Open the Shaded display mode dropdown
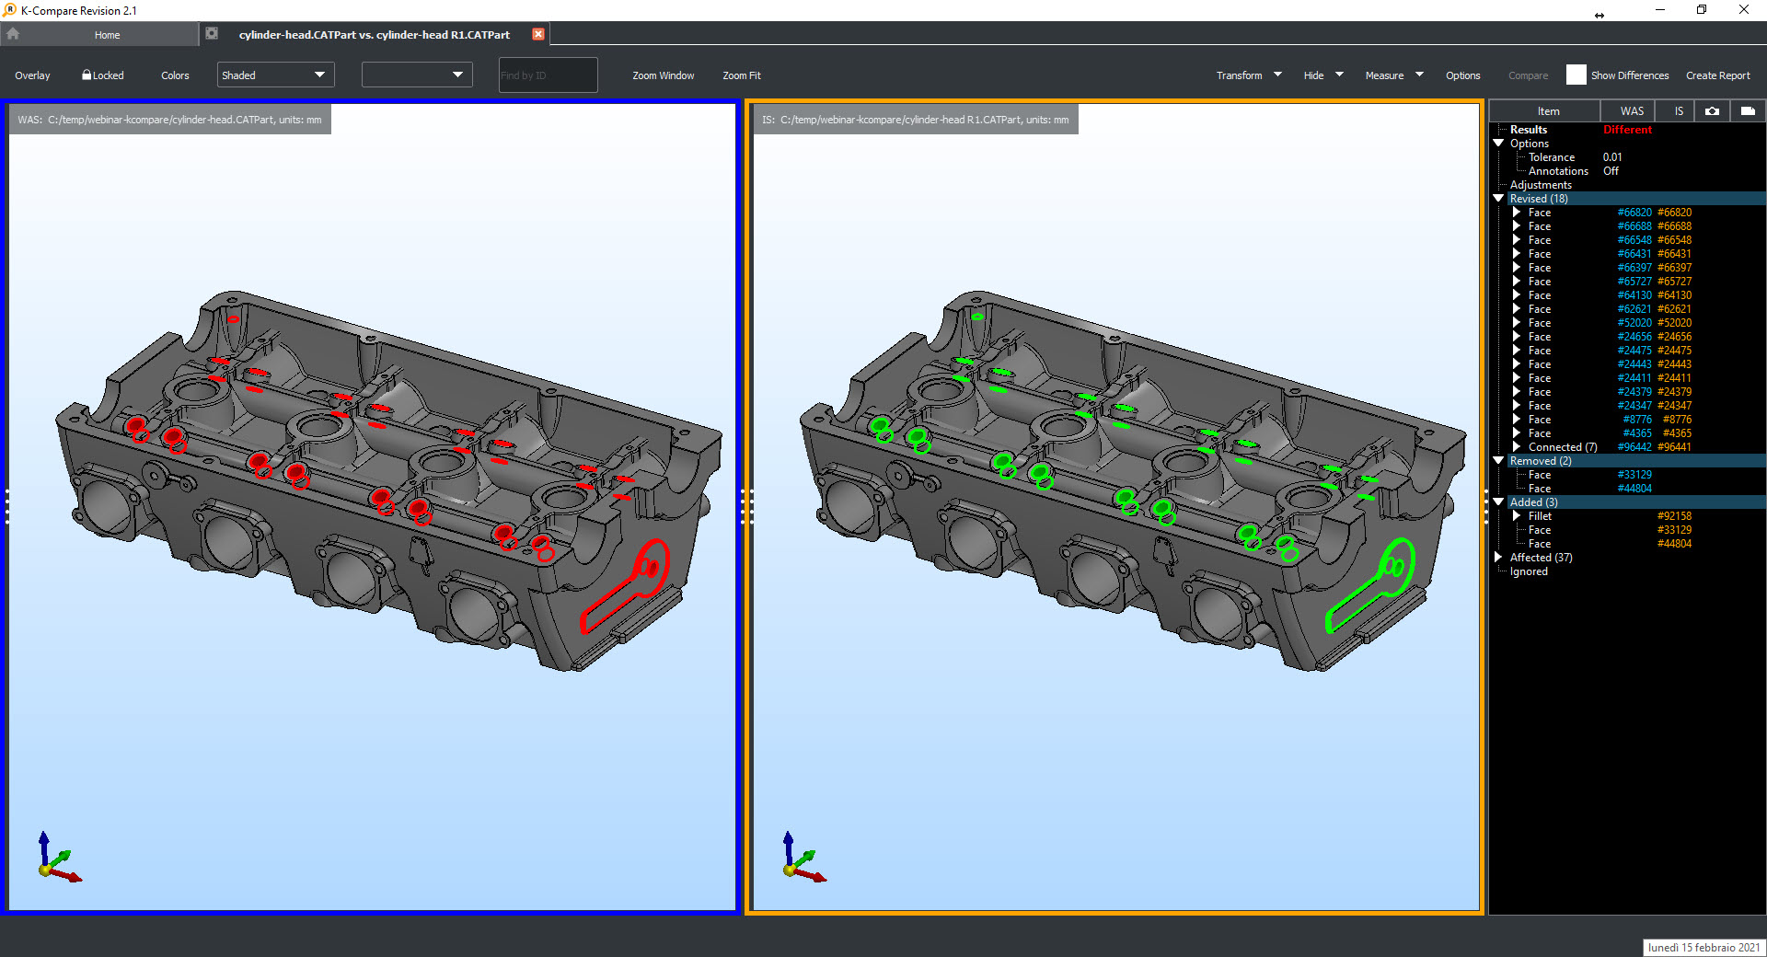This screenshot has width=1767, height=957. [275, 75]
